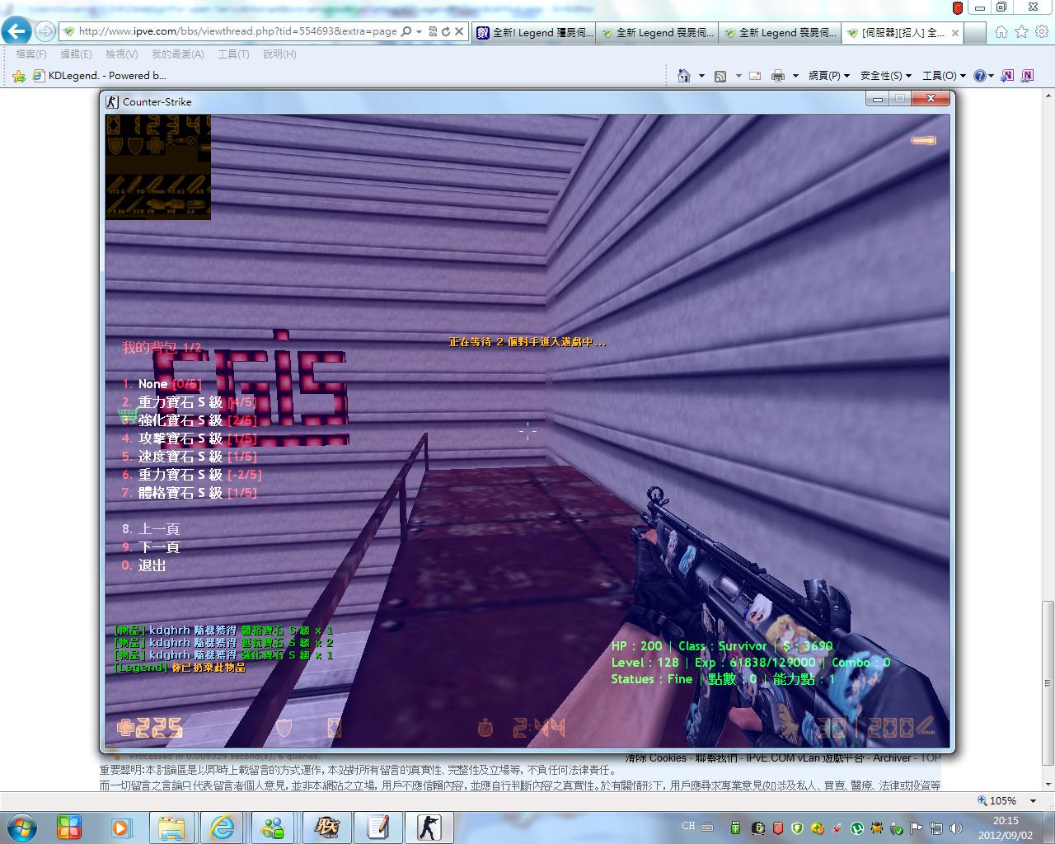The height and width of the screenshot is (844, 1055).
Task: Close the [伺服器][招人] tab
Action: [955, 33]
